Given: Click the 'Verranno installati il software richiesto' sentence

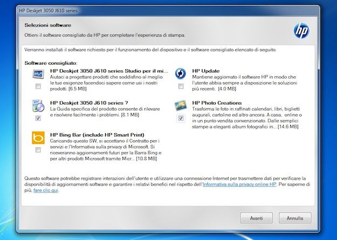Looking at the screenshot, I should [x=150, y=50].
